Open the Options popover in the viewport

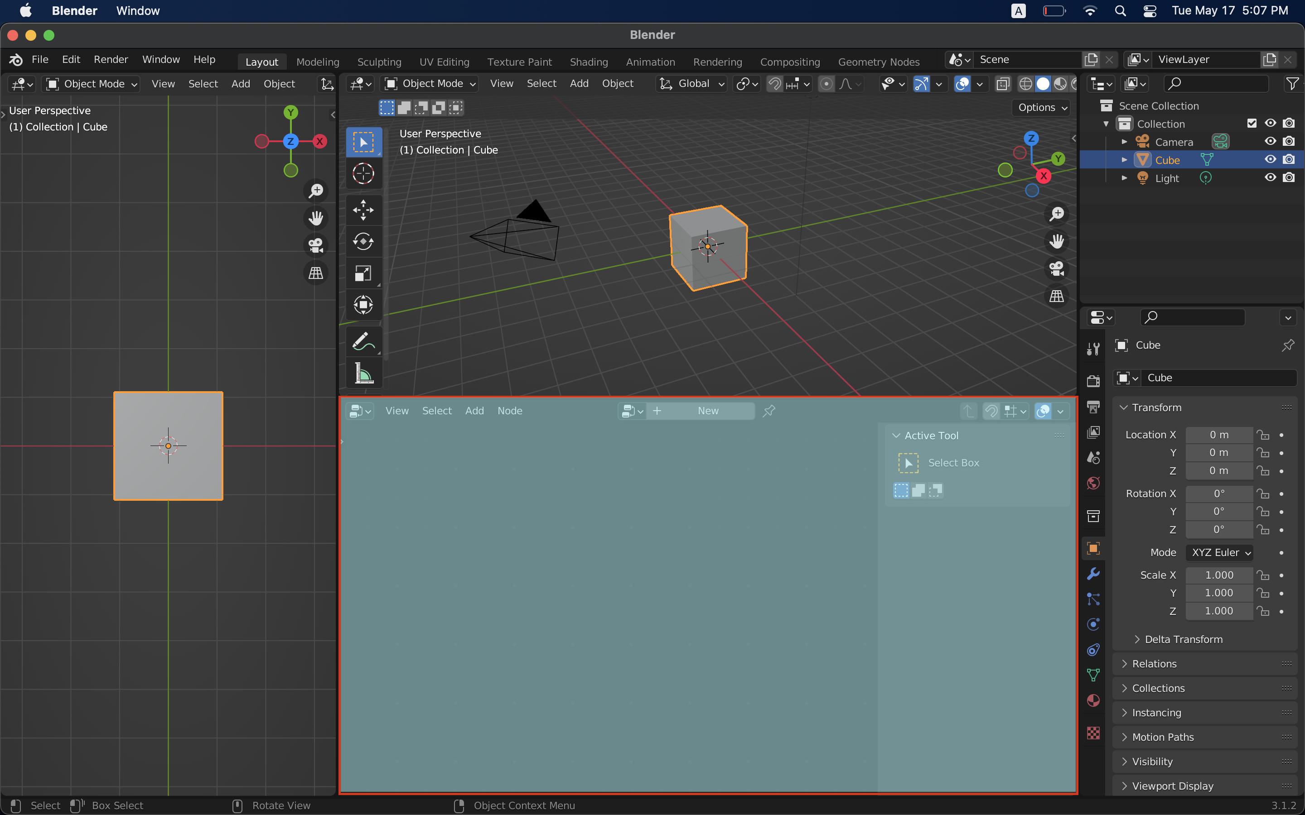click(x=1042, y=107)
